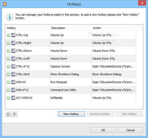Select the CTRL+Right hotkey text
This screenshot has width=148, height=138.
[23, 43]
